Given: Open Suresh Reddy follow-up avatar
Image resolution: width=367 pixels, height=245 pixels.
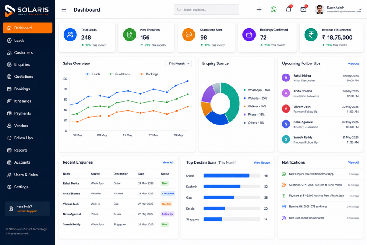Looking at the screenshot, I should pos(286,139).
